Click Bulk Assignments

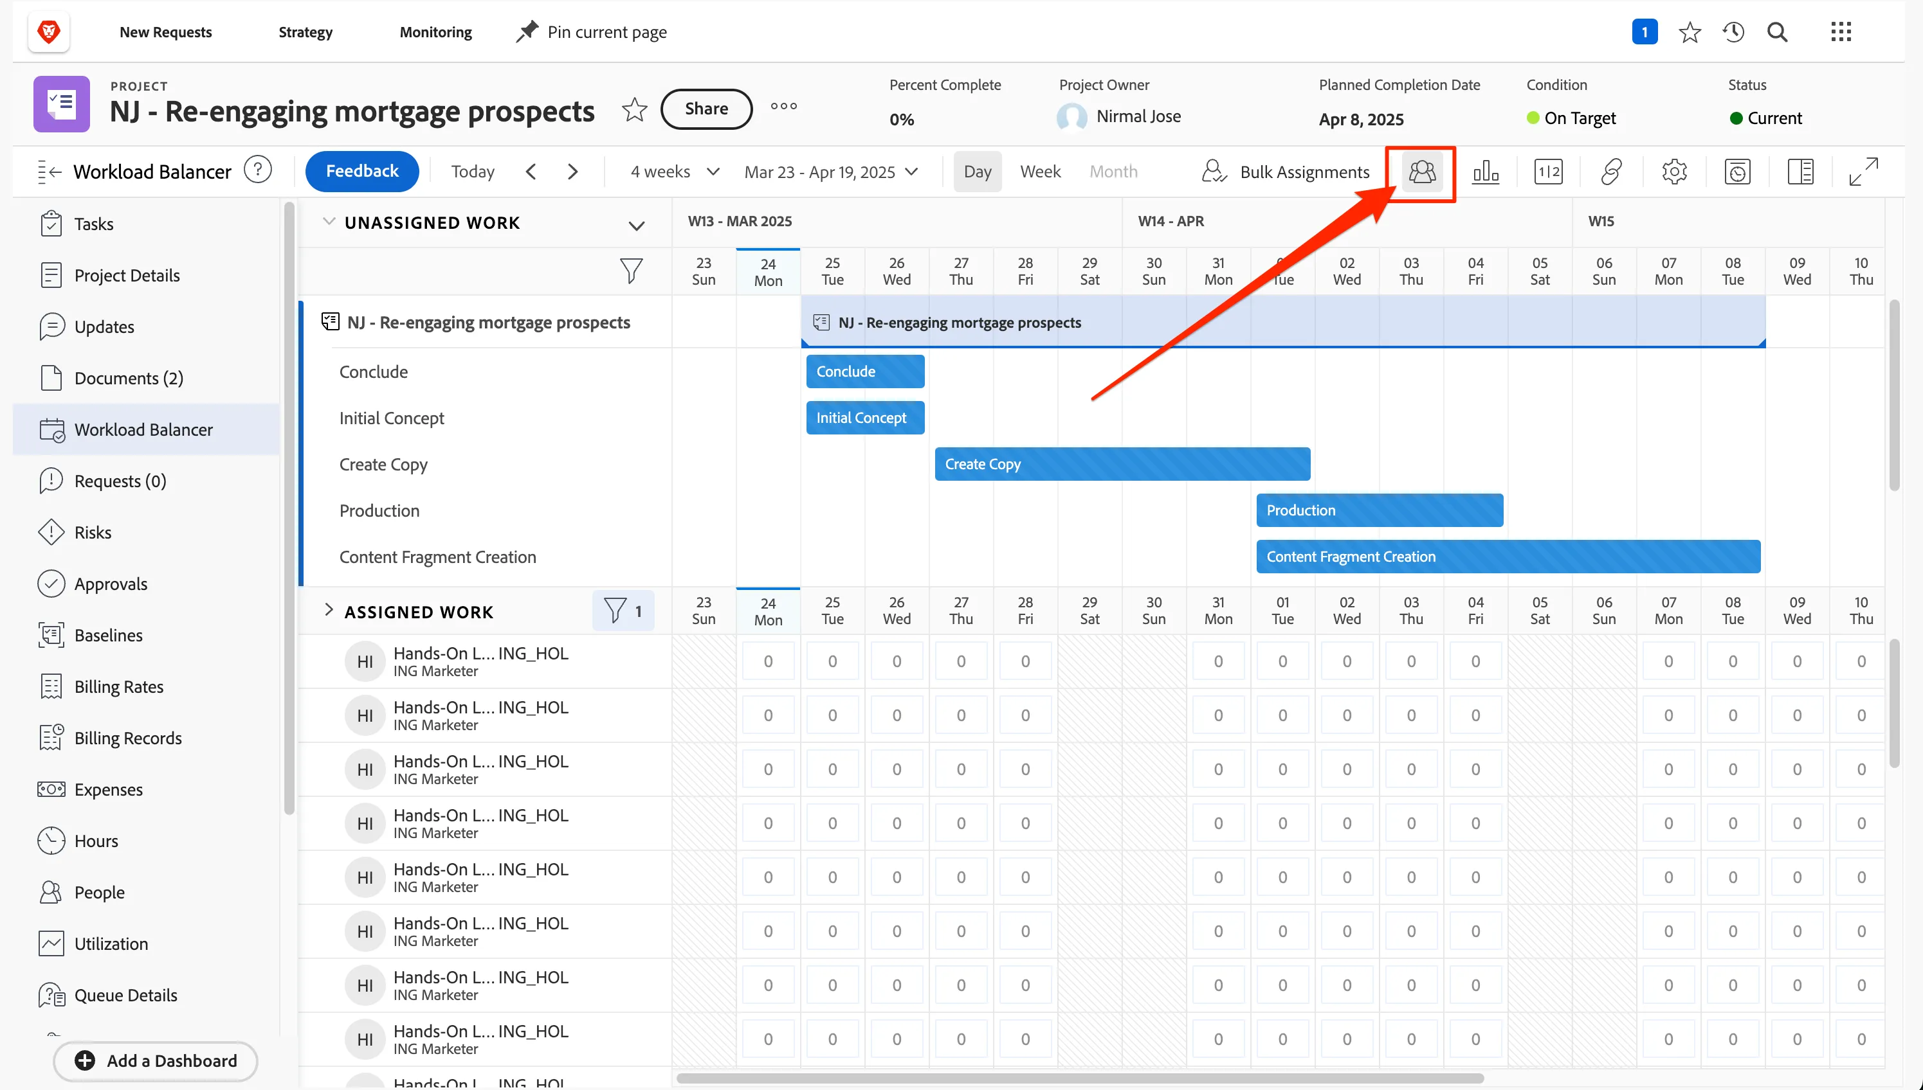coord(1286,172)
